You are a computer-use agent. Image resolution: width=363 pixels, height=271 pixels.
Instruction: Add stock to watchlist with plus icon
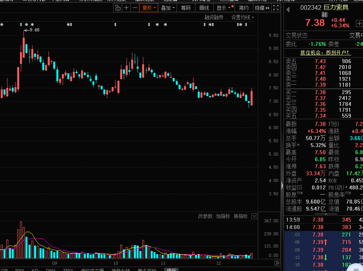[x=359, y=24]
